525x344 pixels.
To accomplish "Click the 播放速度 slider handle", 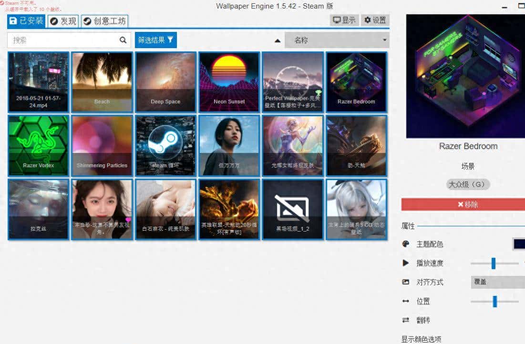I will pos(494,263).
